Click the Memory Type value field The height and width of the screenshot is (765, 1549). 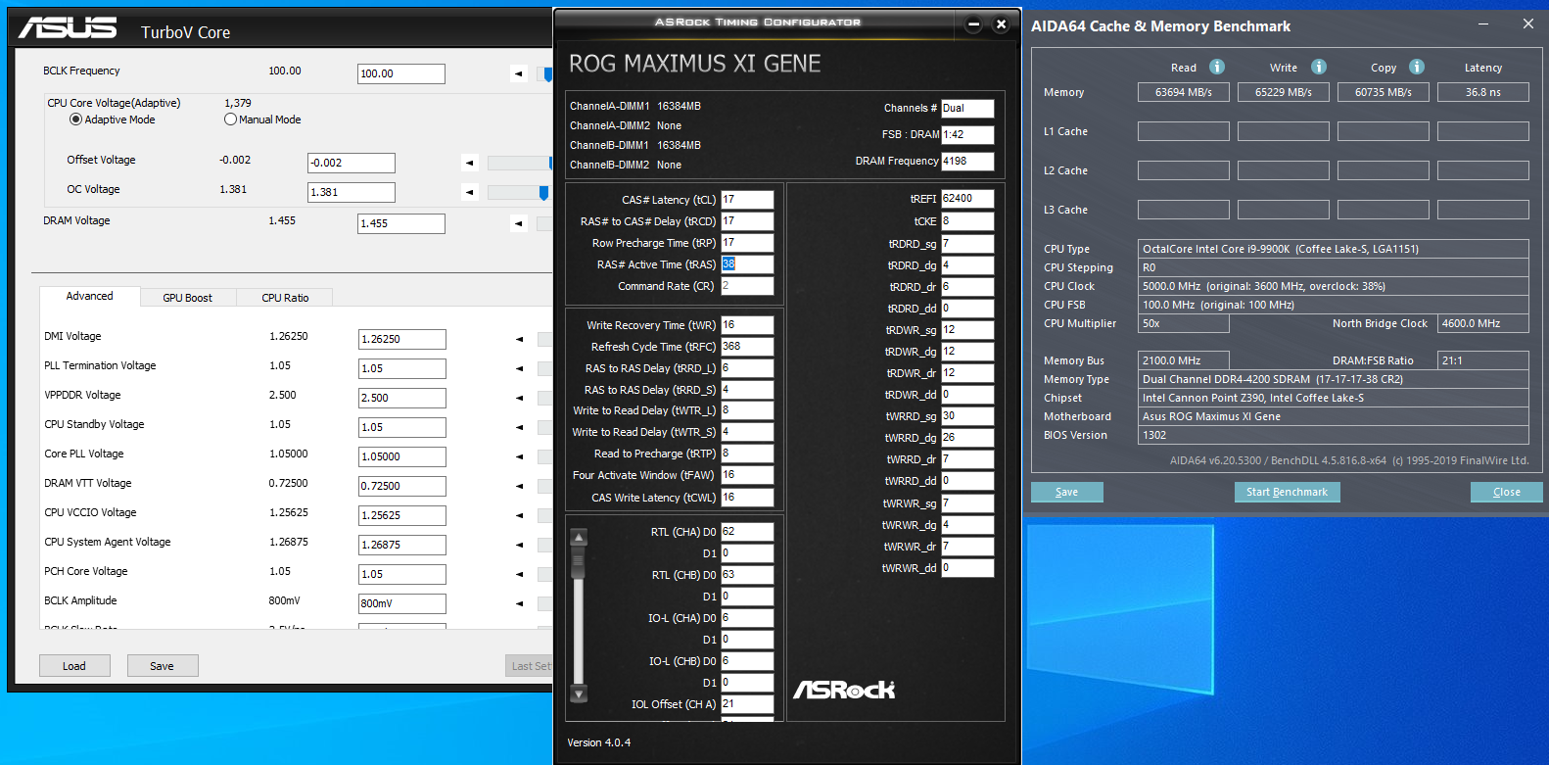pyautogui.click(x=1334, y=379)
